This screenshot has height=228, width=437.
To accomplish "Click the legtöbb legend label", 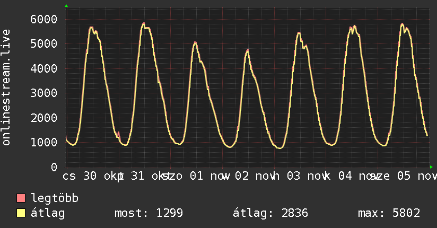I will (55, 198).
